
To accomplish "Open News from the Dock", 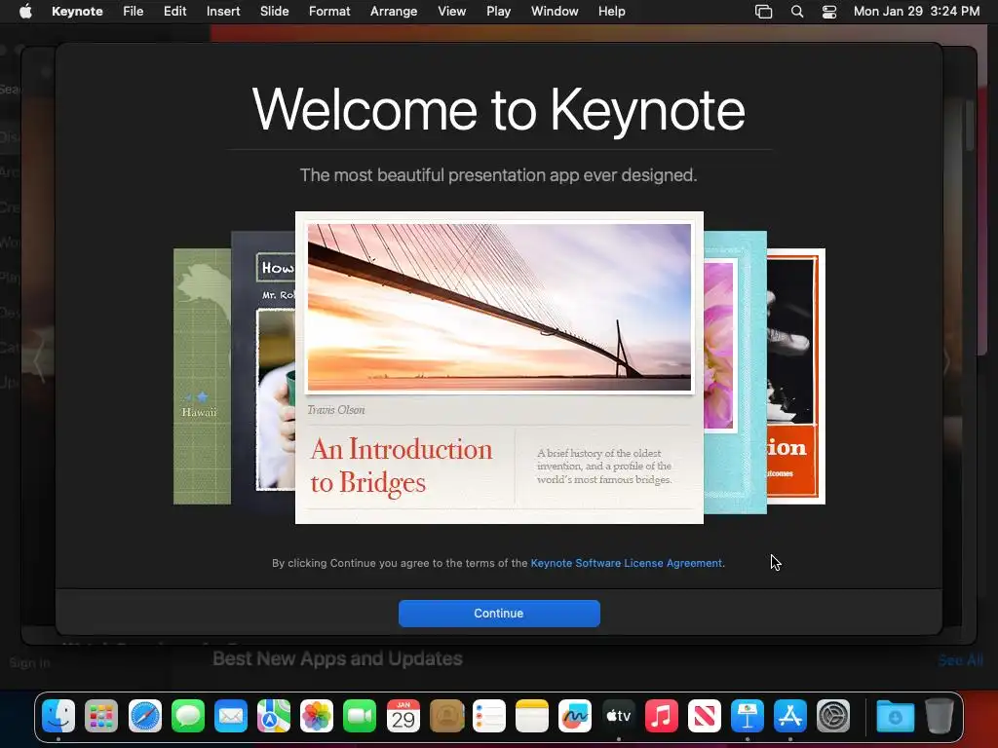I will coord(704,716).
